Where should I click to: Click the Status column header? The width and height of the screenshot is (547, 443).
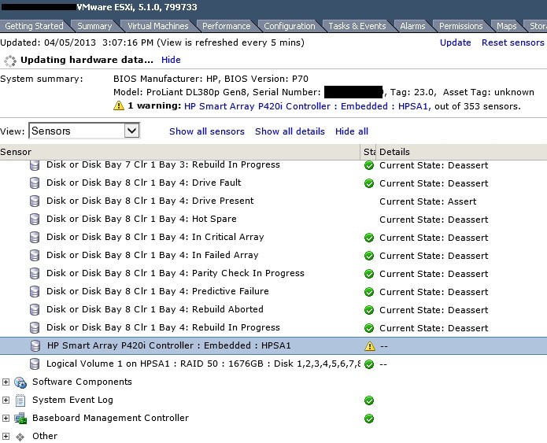click(368, 152)
